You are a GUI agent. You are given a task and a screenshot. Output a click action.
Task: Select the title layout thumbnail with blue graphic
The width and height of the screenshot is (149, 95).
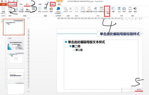click(16, 43)
